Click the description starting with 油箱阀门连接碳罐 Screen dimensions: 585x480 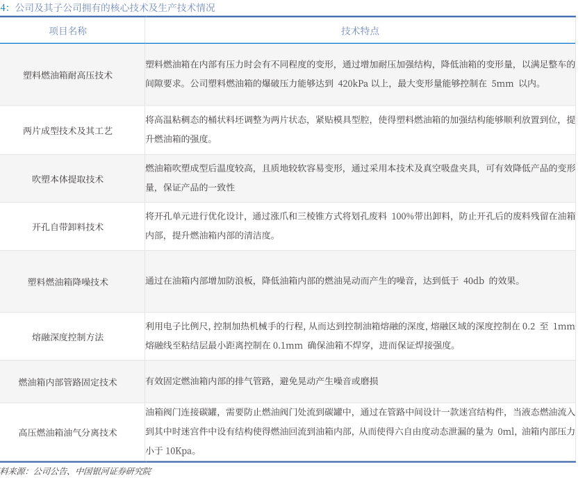click(x=360, y=431)
